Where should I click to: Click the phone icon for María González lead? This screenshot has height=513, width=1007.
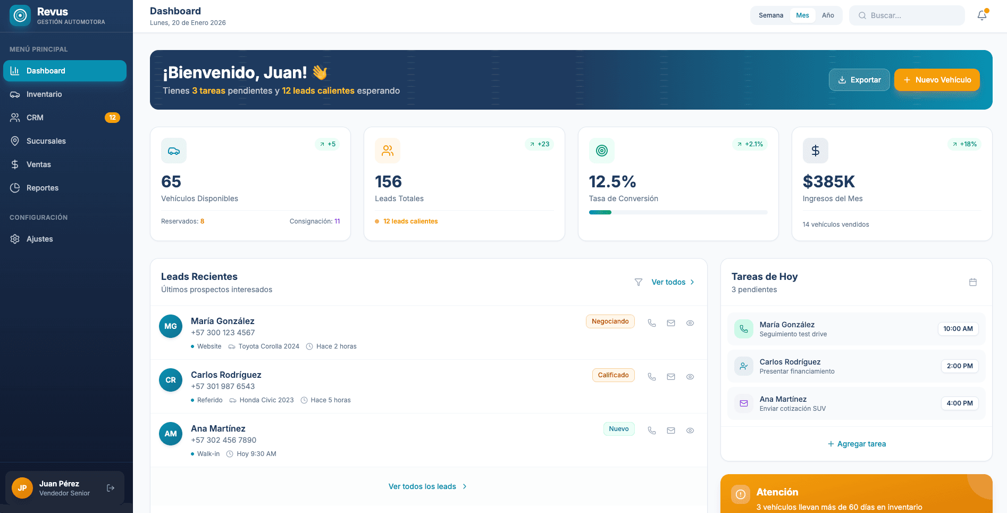point(652,323)
